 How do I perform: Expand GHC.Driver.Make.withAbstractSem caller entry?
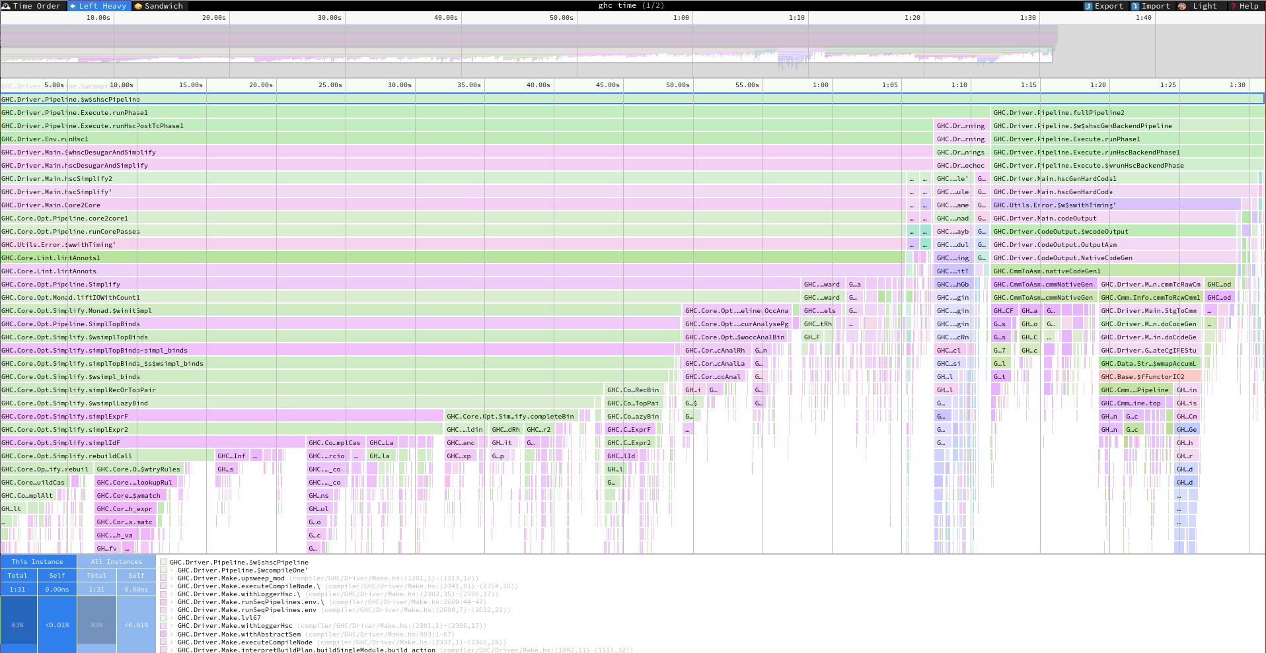point(171,634)
